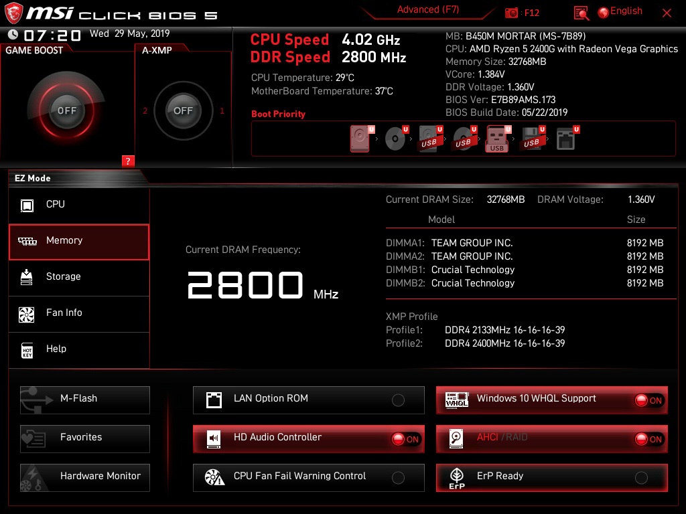Click the WHQL chip icon
Screen dimensions: 686x514
457,400
